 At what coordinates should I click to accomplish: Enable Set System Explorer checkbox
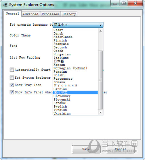point(12,78)
